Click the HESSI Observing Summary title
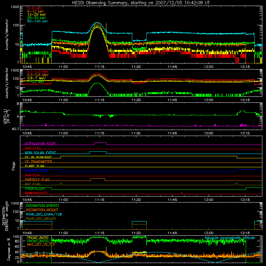Viewport: 266px width, 266px height. pyautogui.click(x=141, y=3)
